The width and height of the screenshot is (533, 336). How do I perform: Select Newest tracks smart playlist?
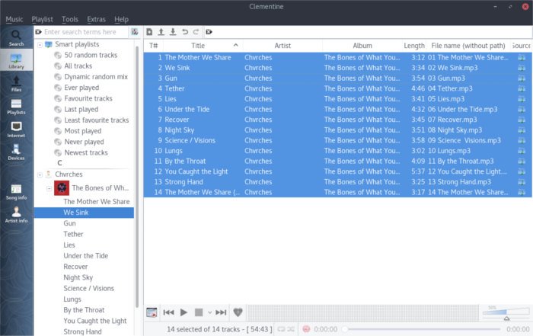(86, 152)
